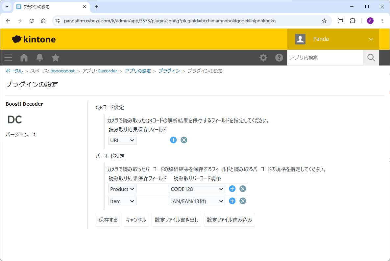The height and width of the screenshot is (261, 390).
Task: Open the browser extensions puzzle icon
Action: point(353,21)
